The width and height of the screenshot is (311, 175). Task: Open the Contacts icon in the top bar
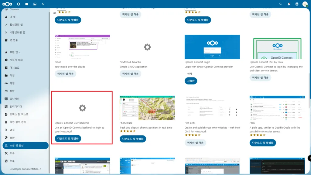297,4
